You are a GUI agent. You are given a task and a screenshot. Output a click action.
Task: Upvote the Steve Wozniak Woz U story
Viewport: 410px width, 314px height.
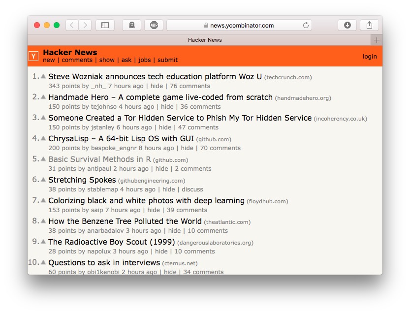(43, 76)
